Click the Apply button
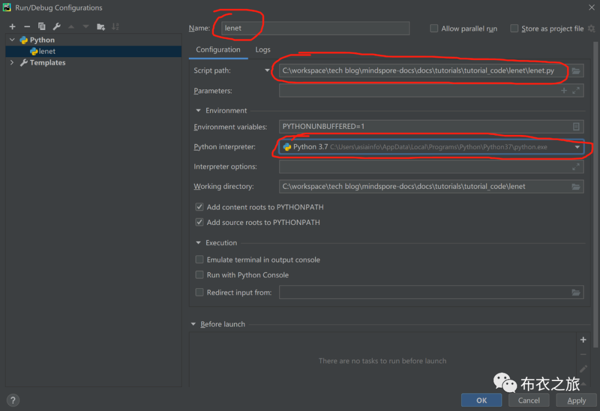Image resolution: width=600 pixels, height=411 pixels. (x=576, y=400)
